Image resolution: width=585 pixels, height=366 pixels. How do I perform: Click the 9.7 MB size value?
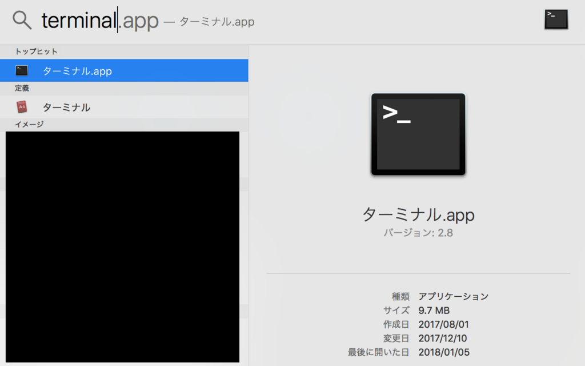click(434, 311)
